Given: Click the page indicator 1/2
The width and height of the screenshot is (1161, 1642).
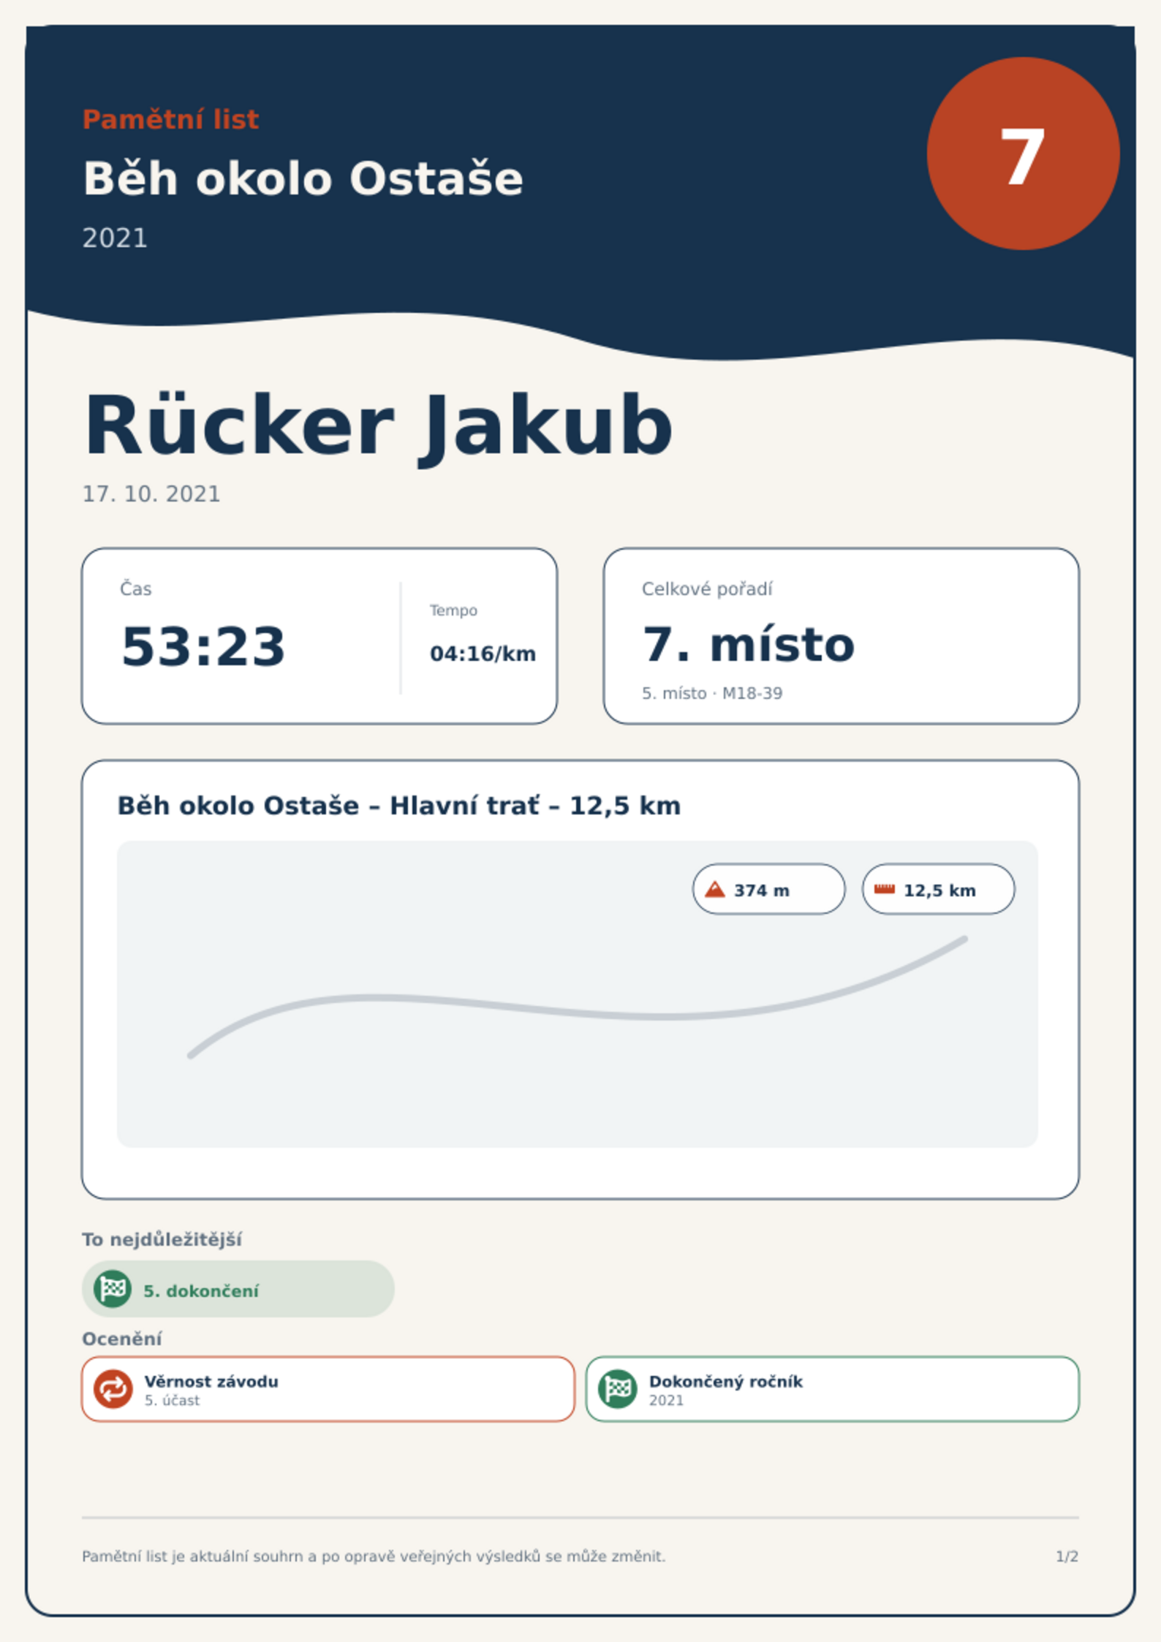Looking at the screenshot, I should point(1067,1556).
